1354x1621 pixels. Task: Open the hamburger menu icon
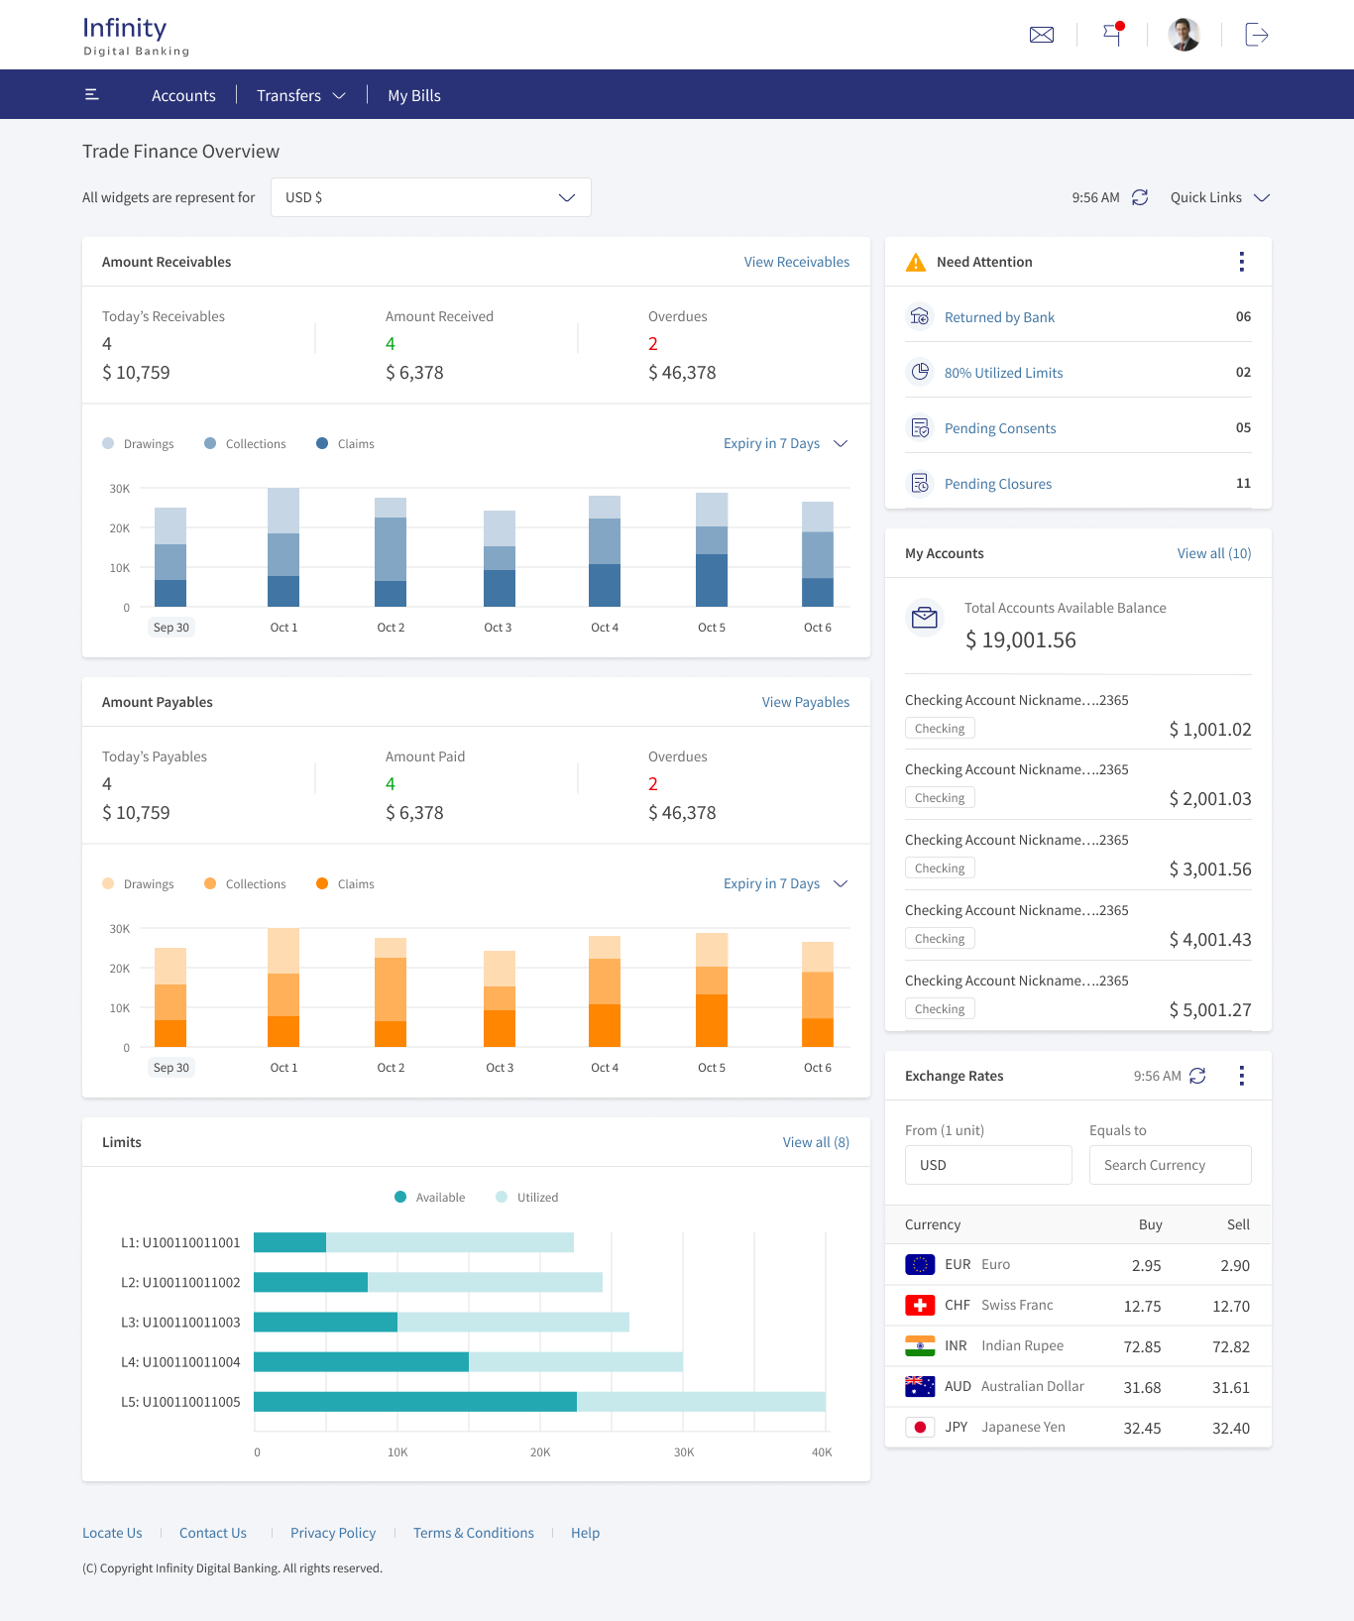[x=92, y=95]
